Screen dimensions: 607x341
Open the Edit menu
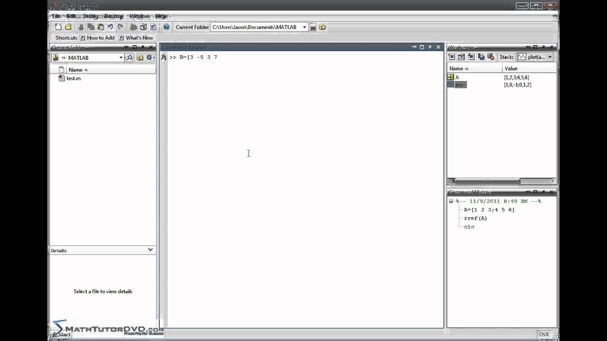(x=72, y=16)
